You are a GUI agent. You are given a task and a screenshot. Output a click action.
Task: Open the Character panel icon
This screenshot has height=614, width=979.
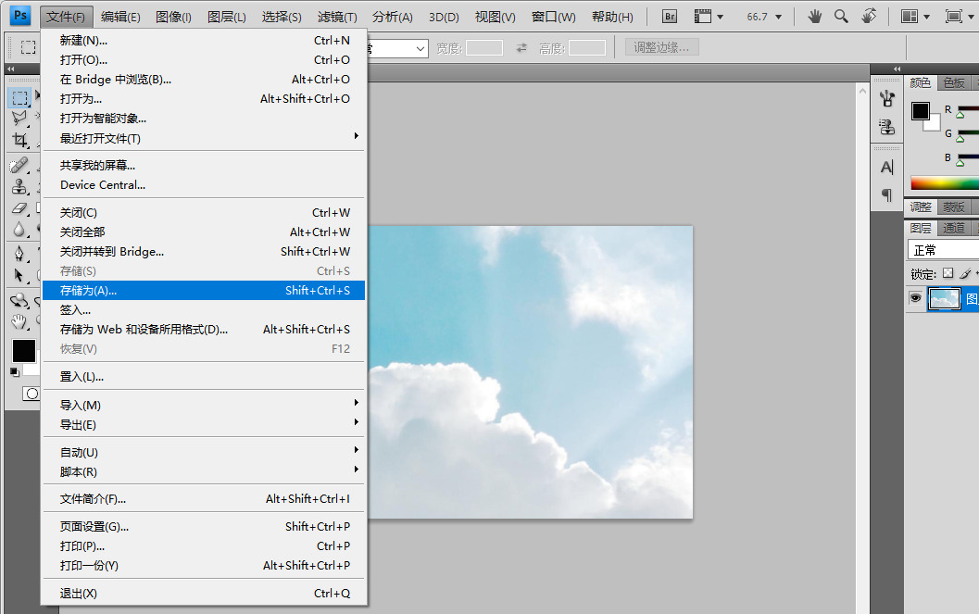click(x=887, y=168)
